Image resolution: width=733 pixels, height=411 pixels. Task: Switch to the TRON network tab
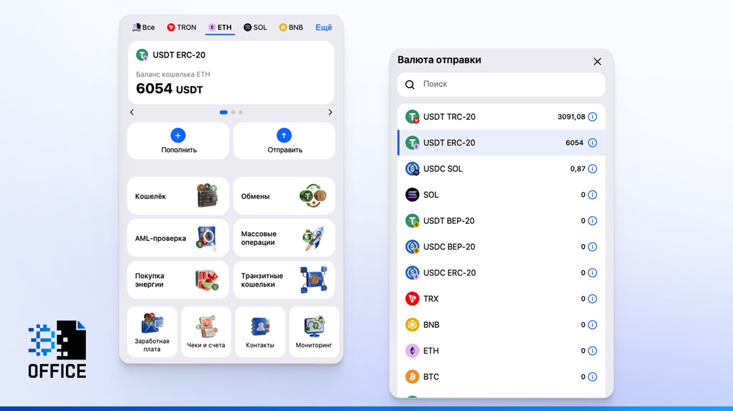(x=182, y=27)
